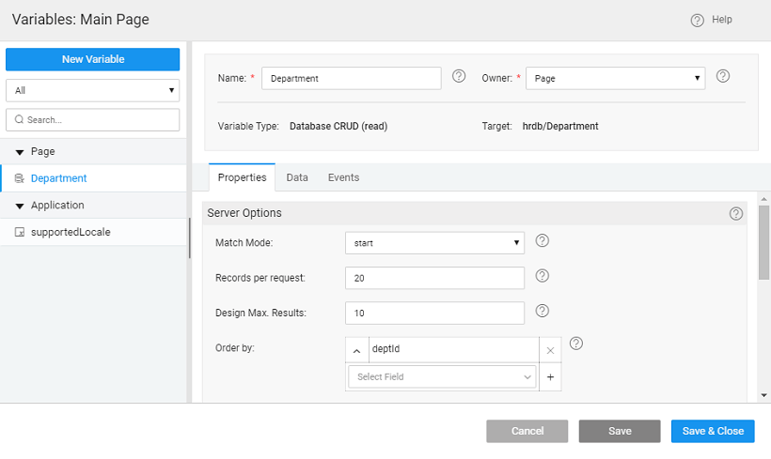The height and width of the screenshot is (459, 771).
Task: Click help icon beside Match Mode
Action: 542,241
